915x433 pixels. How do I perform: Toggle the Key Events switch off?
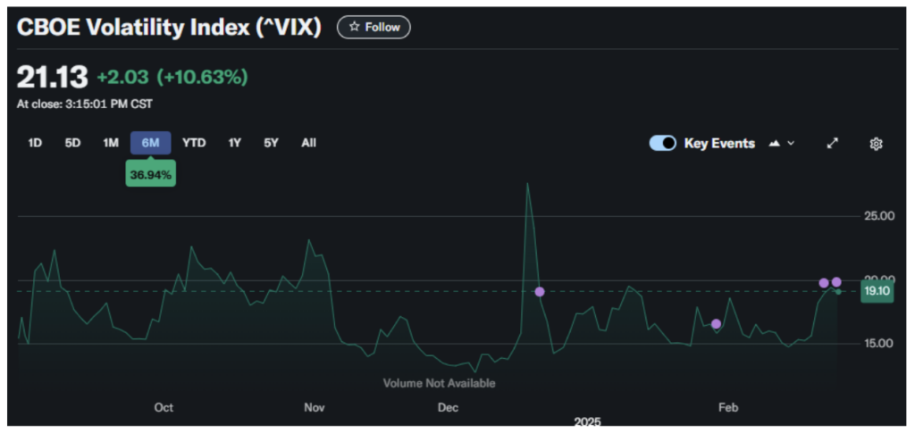coord(662,144)
